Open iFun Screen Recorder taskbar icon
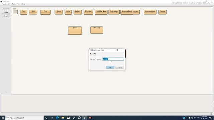 coord(90,118)
